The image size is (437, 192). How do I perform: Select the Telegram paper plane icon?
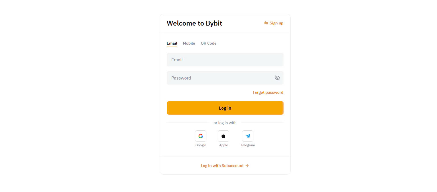point(248,136)
